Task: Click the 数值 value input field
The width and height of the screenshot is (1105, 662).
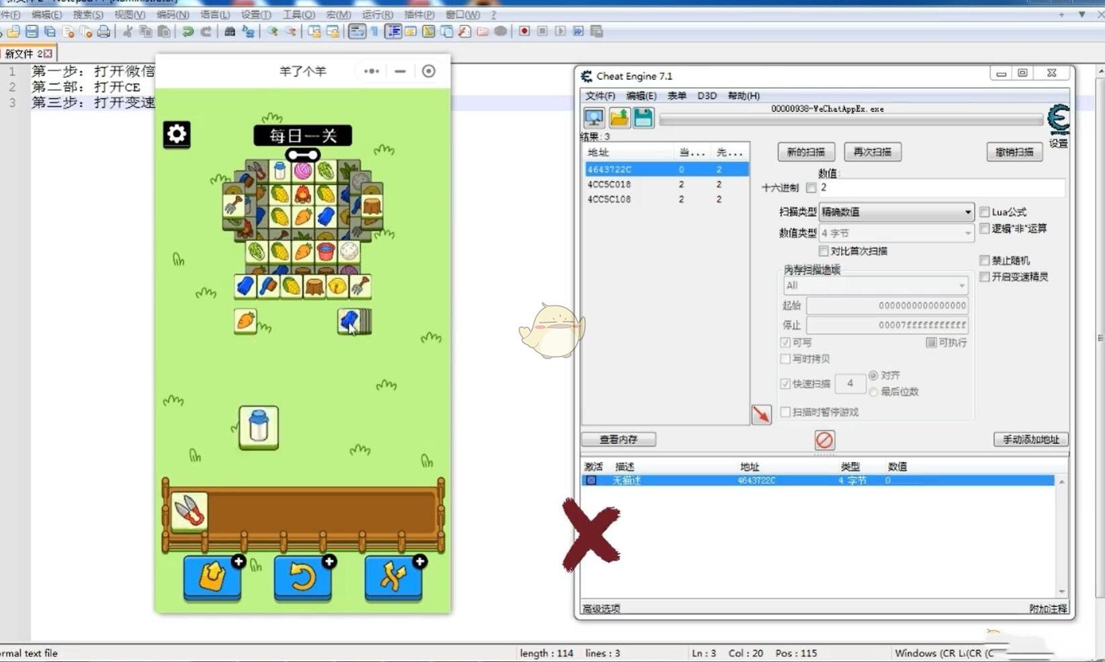Action: pyautogui.click(x=940, y=188)
